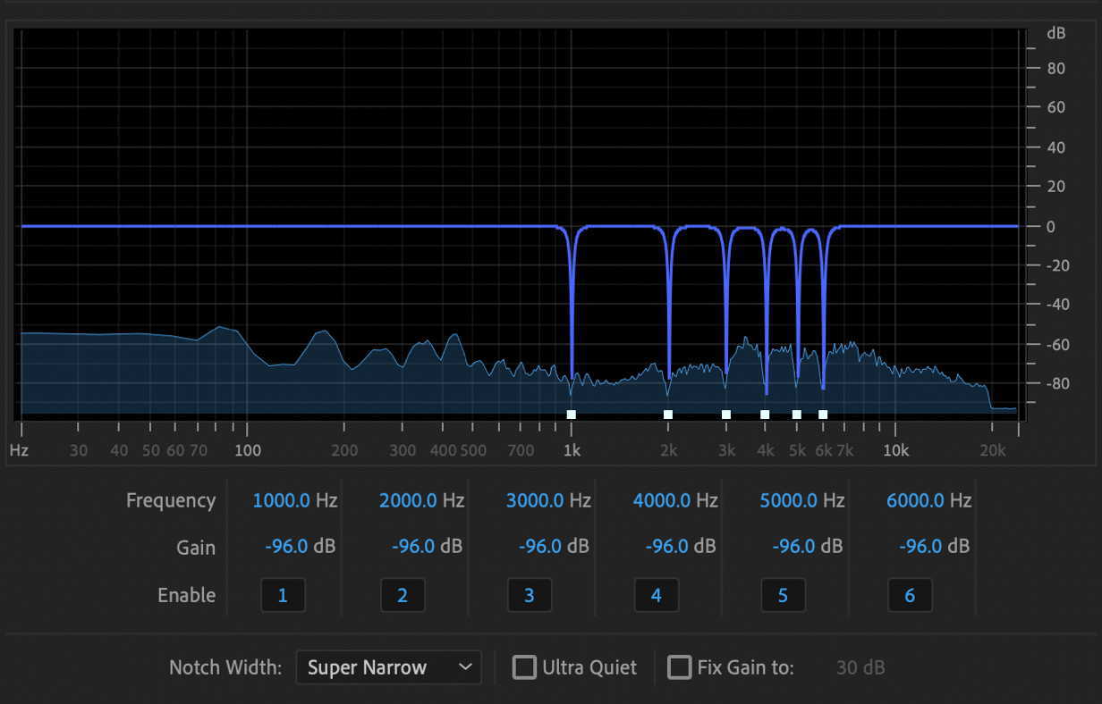The height and width of the screenshot is (704, 1102).
Task: Toggle notch band 2 enable button
Action: click(x=403, y=595)
